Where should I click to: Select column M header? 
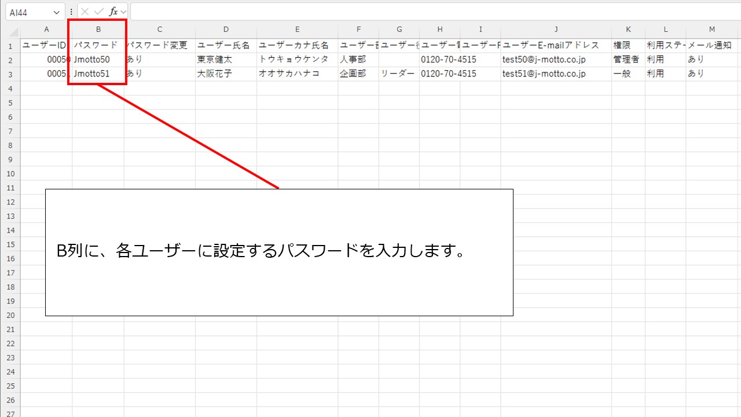711,30
